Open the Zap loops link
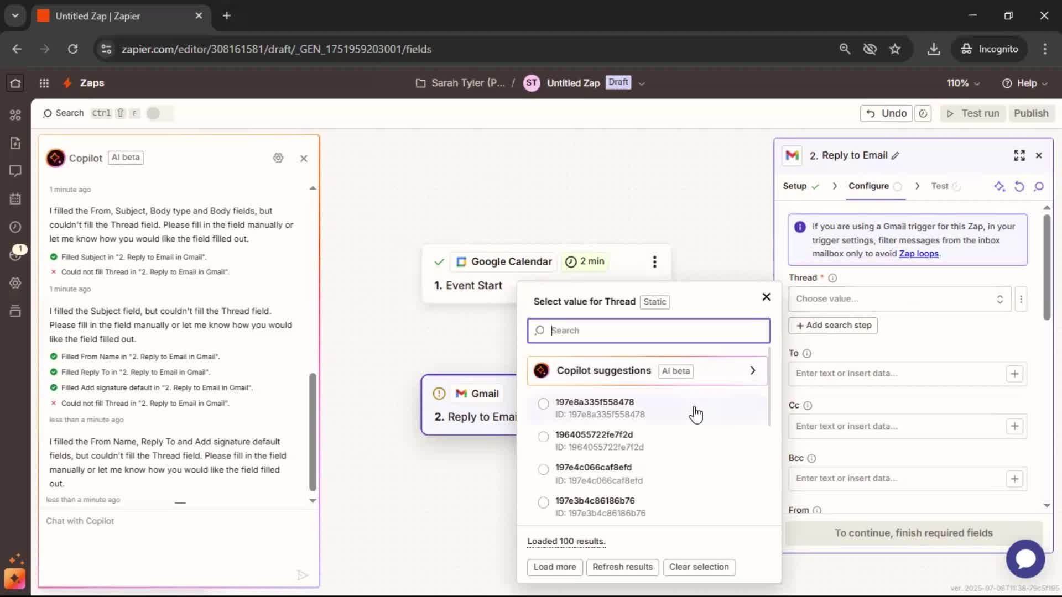The height and width of the screenshot is (597, 1062). click(919, 254)
